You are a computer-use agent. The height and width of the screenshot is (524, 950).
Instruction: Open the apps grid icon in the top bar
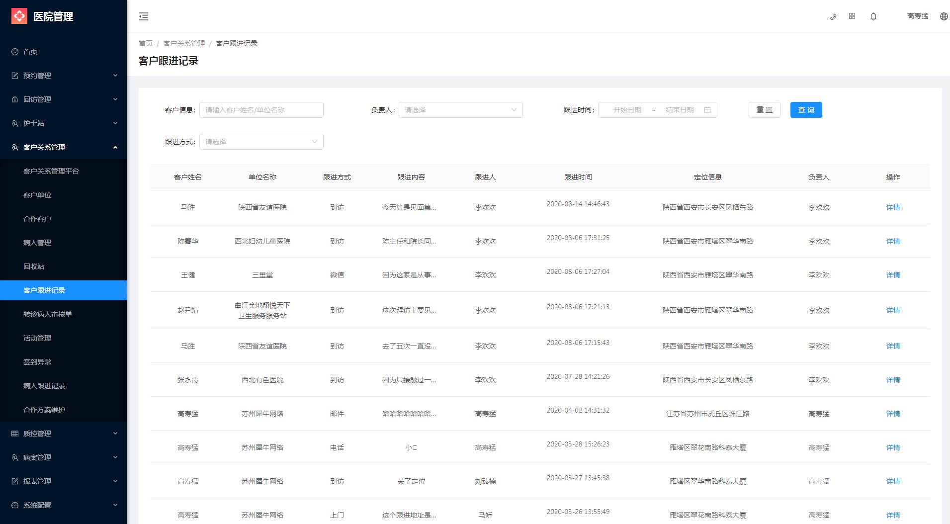click(x=852, y=16)
